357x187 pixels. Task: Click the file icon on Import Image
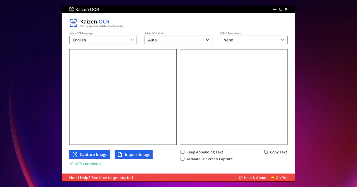pyautogui.click(x=120, y=154)
